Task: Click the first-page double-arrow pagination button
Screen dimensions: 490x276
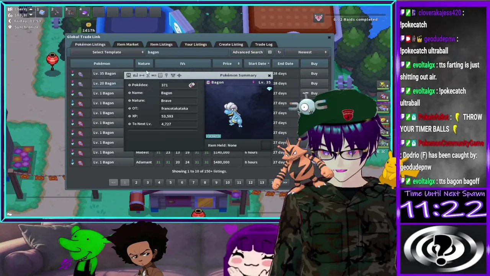Action: [x=113, y=182]
